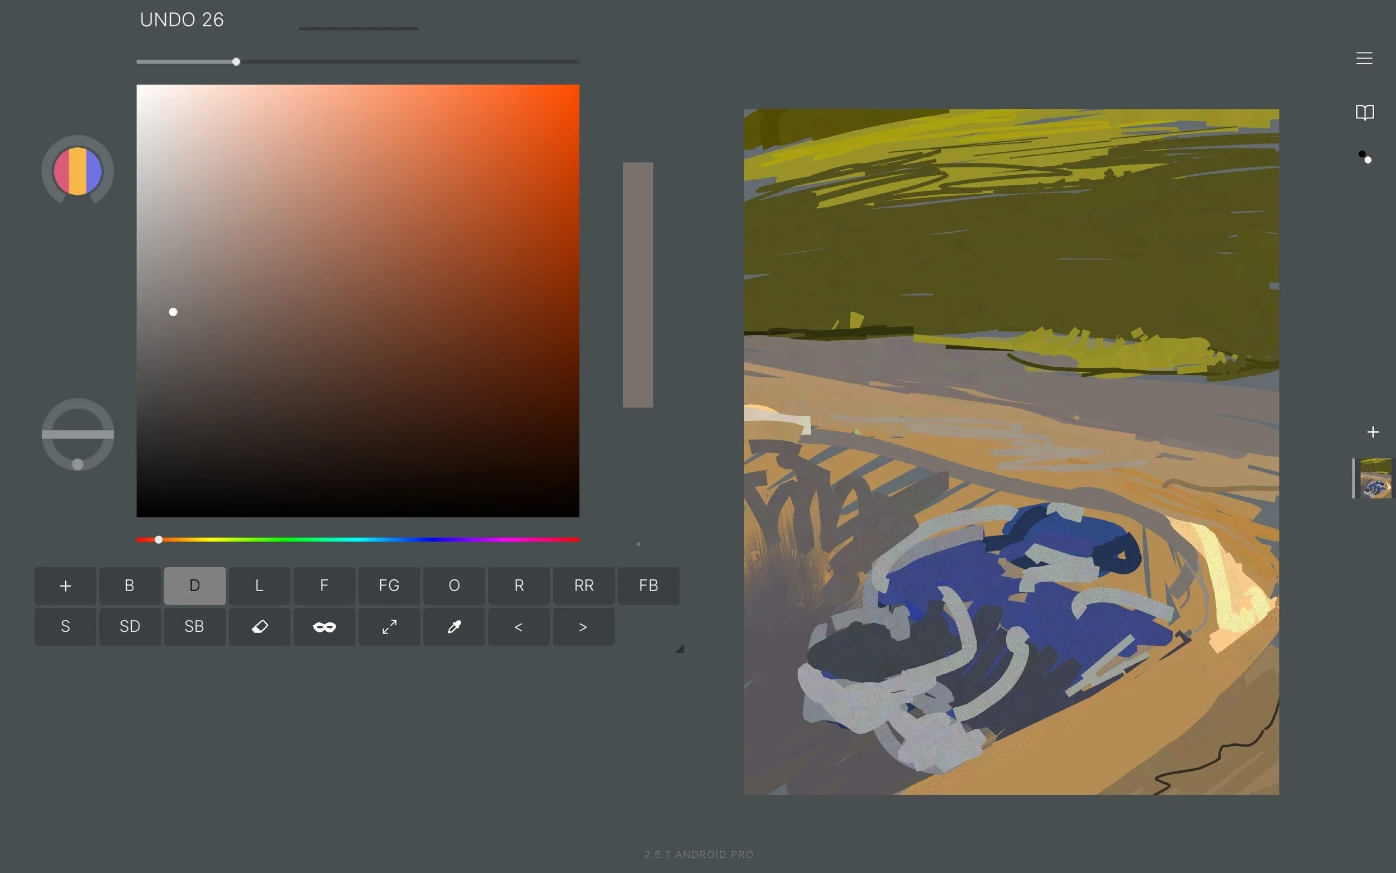Enable the FG paint mode
This screenshot has width=1396, height=873.
(389, 586)
